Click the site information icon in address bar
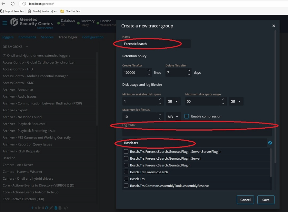Screen dimensions: 288x212 pos(24,4)
